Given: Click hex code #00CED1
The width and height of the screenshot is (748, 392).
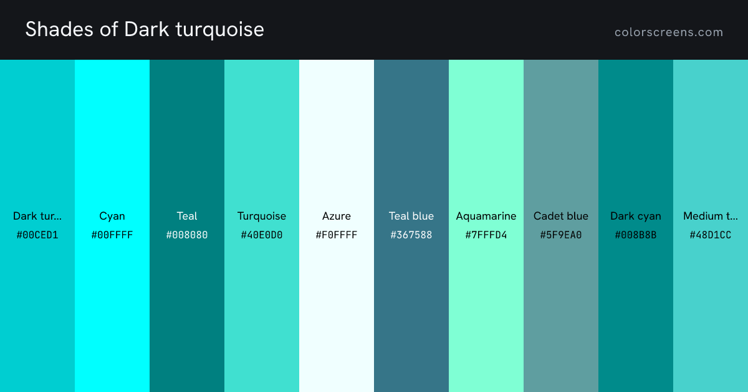Looking at the screenshot, I should point(37,235).
